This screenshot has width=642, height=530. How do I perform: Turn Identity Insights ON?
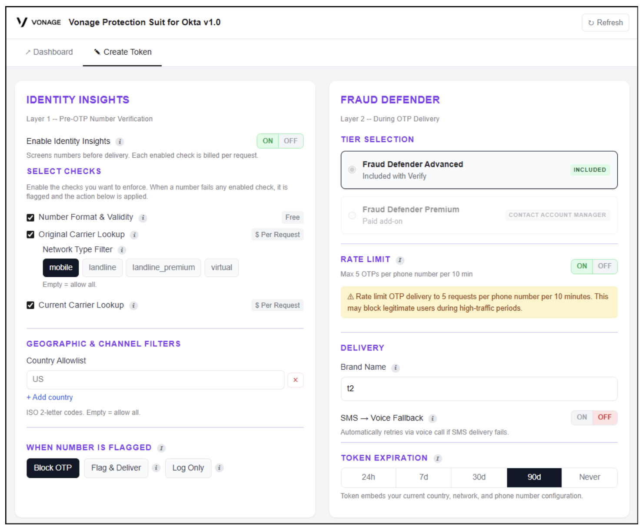pos(268,141)
